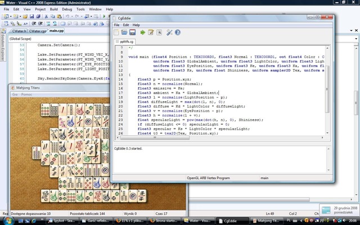Open File menu in Visual C++
Viewport: 360px width, 225px height.
coord(6,9)
